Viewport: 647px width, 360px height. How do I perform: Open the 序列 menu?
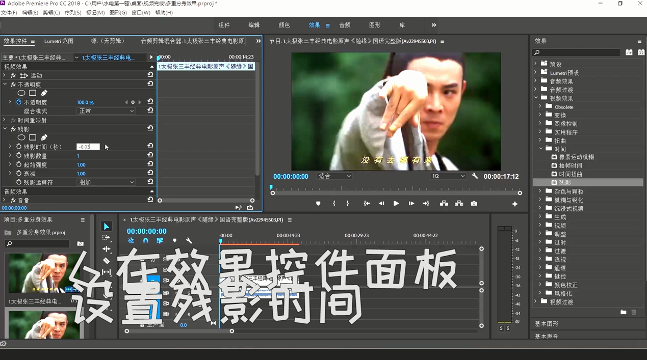click(x=73, y=13)
